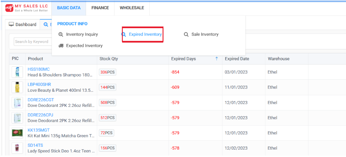Open product link HSS180MC

click(39, 69)
